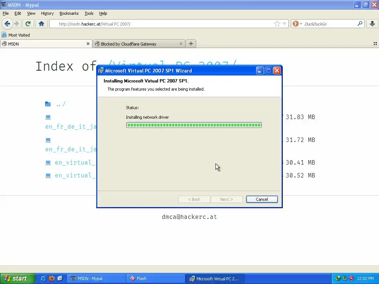
Task: Open the en_fr_de_it_ja file link of 31.72 MB
Action: point(71,149)
